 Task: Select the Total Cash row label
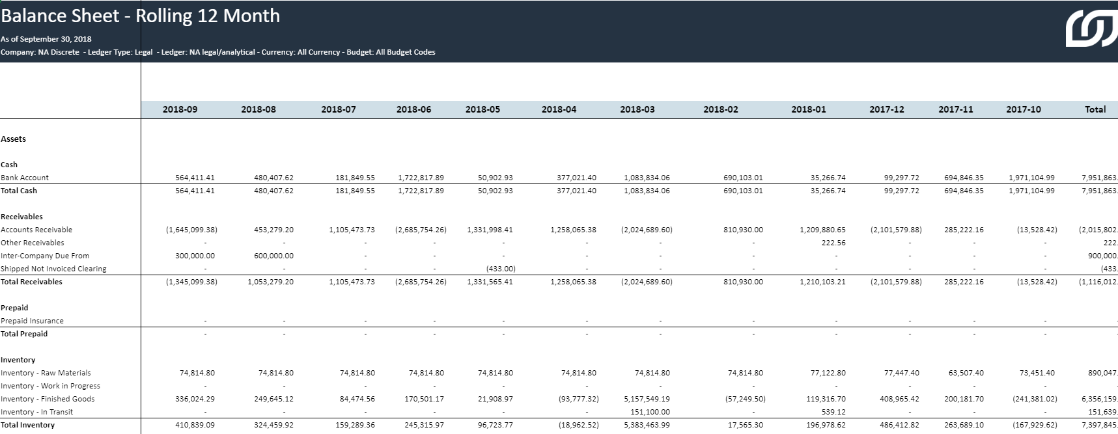pyautogui.click(x=19, y=191)
